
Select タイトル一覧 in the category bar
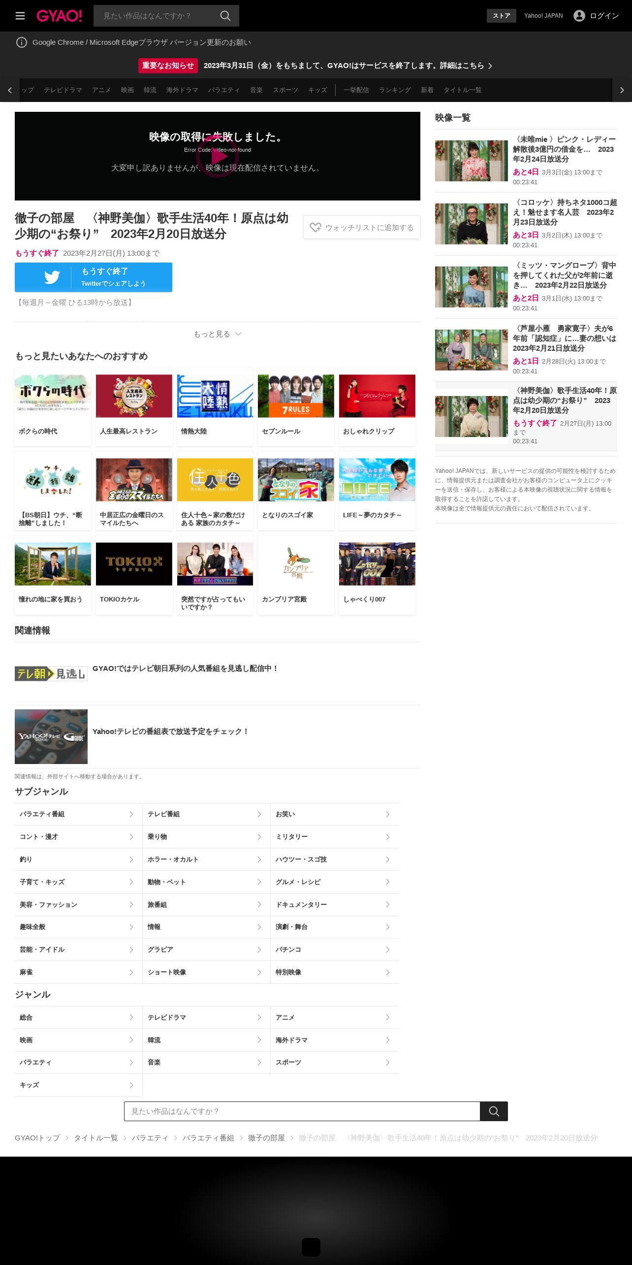[x=463, y=90]
